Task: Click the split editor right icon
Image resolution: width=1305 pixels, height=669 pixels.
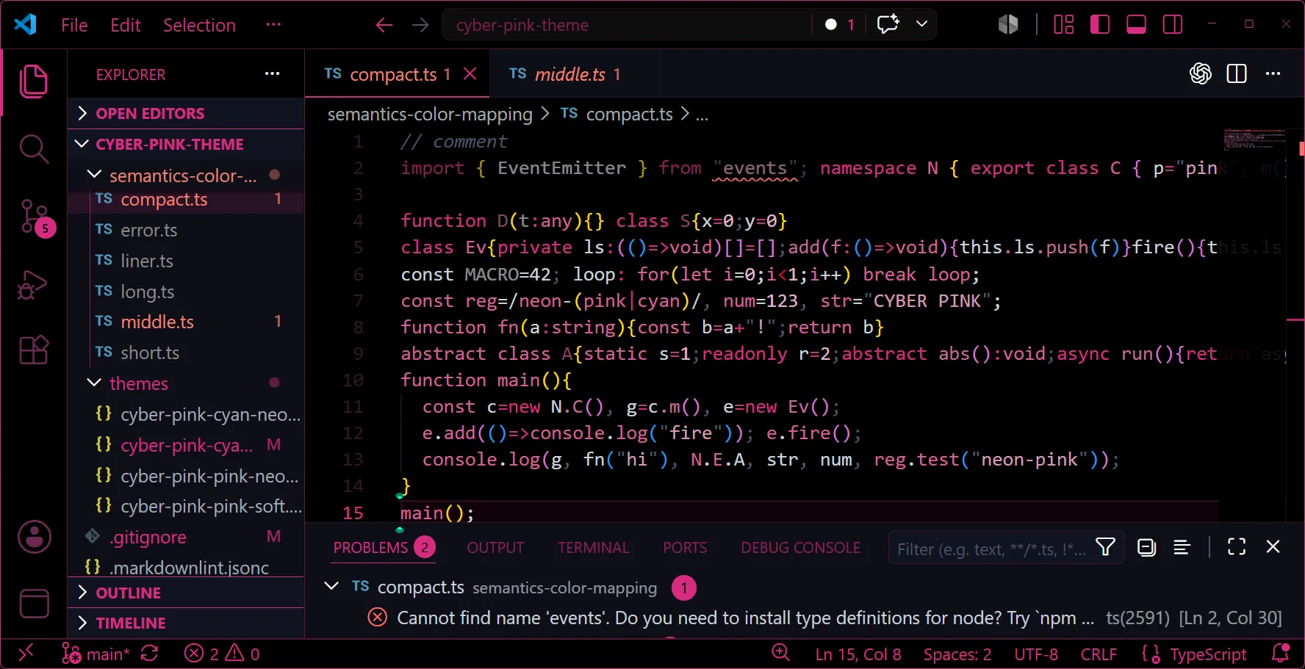Action: (1237, 74)
